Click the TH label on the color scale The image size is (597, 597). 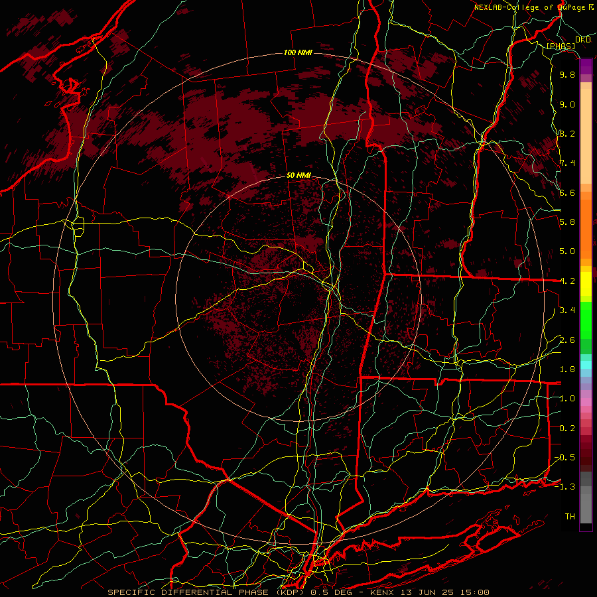[x=570, y=516]
